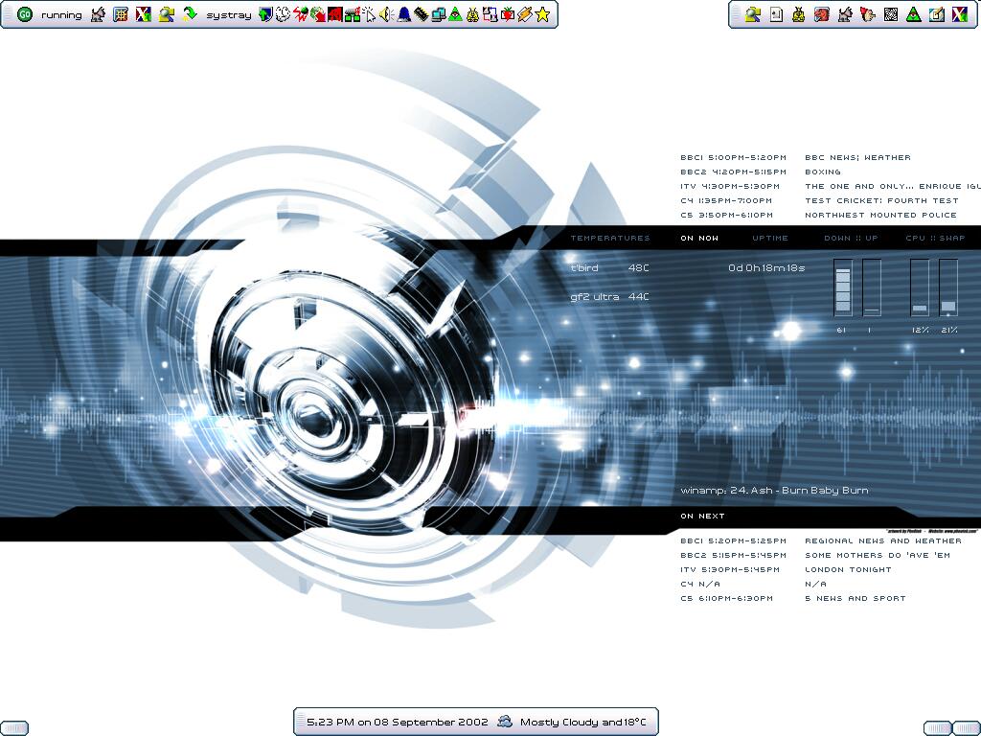Launch the gnome with red hat icon
Screen dimensions: 981x736
868,14
